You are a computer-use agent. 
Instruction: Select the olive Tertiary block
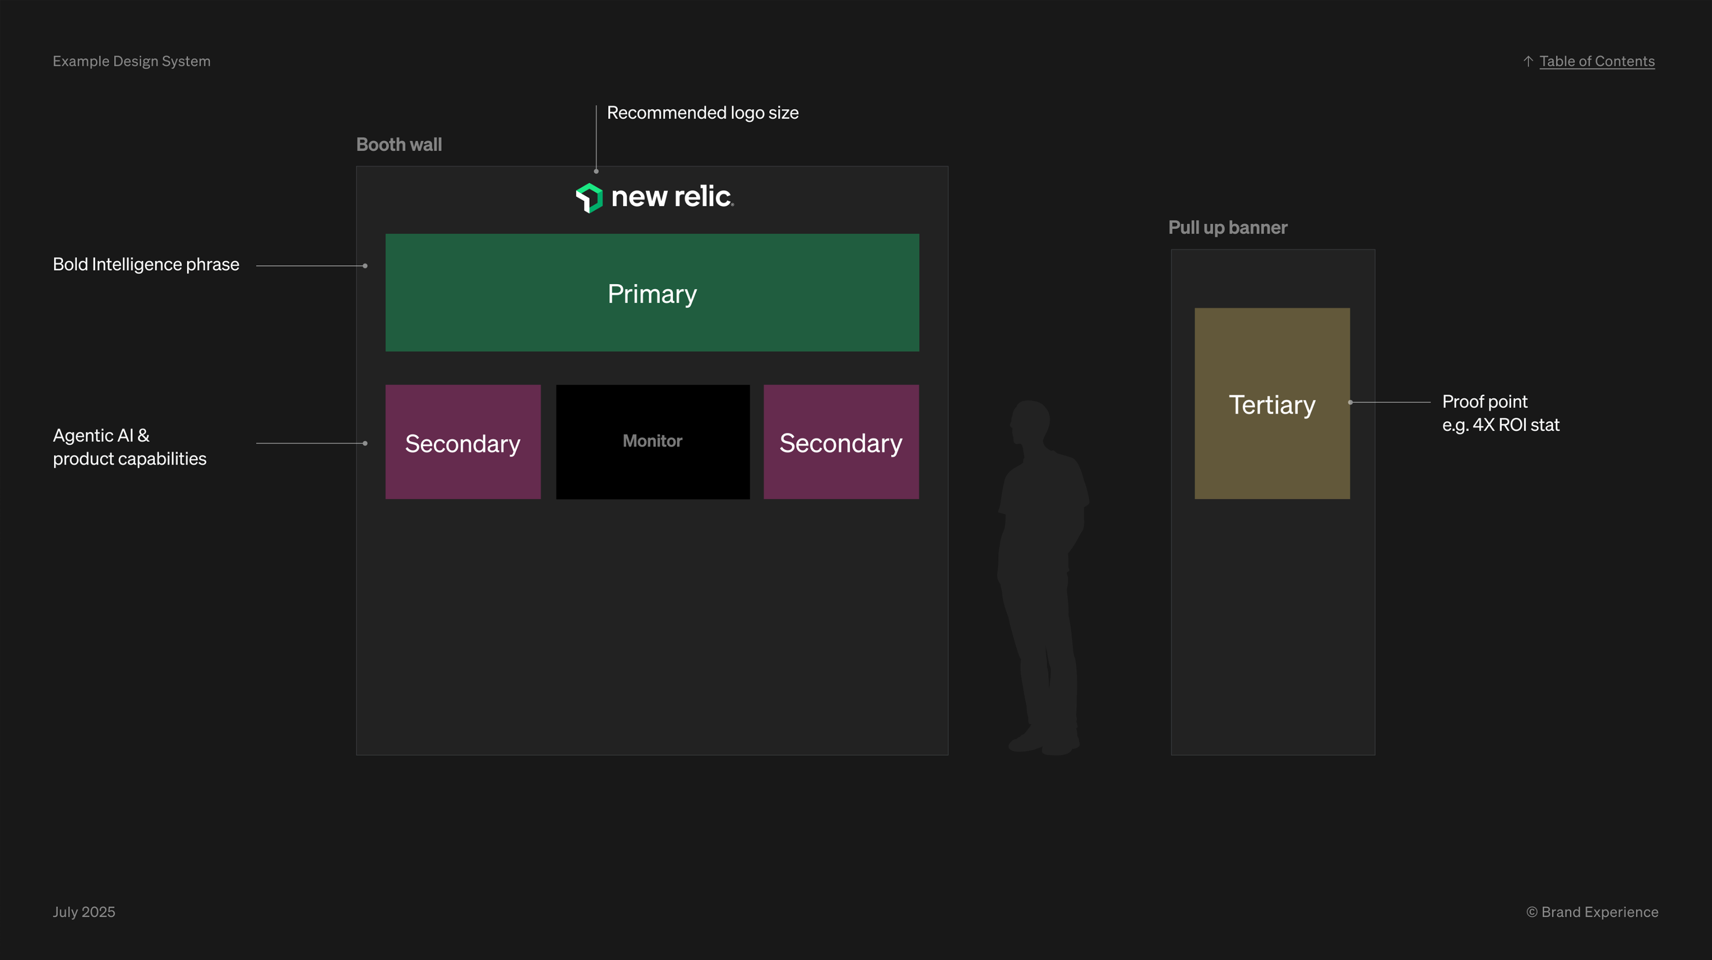(x=1272, y=403)
